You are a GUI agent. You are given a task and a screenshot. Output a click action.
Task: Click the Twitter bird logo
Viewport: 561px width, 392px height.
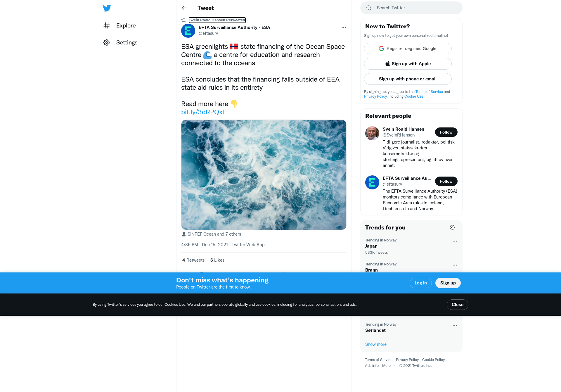point(107,8)
